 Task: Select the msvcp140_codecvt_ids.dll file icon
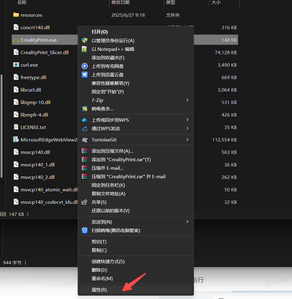coord(16,202)
